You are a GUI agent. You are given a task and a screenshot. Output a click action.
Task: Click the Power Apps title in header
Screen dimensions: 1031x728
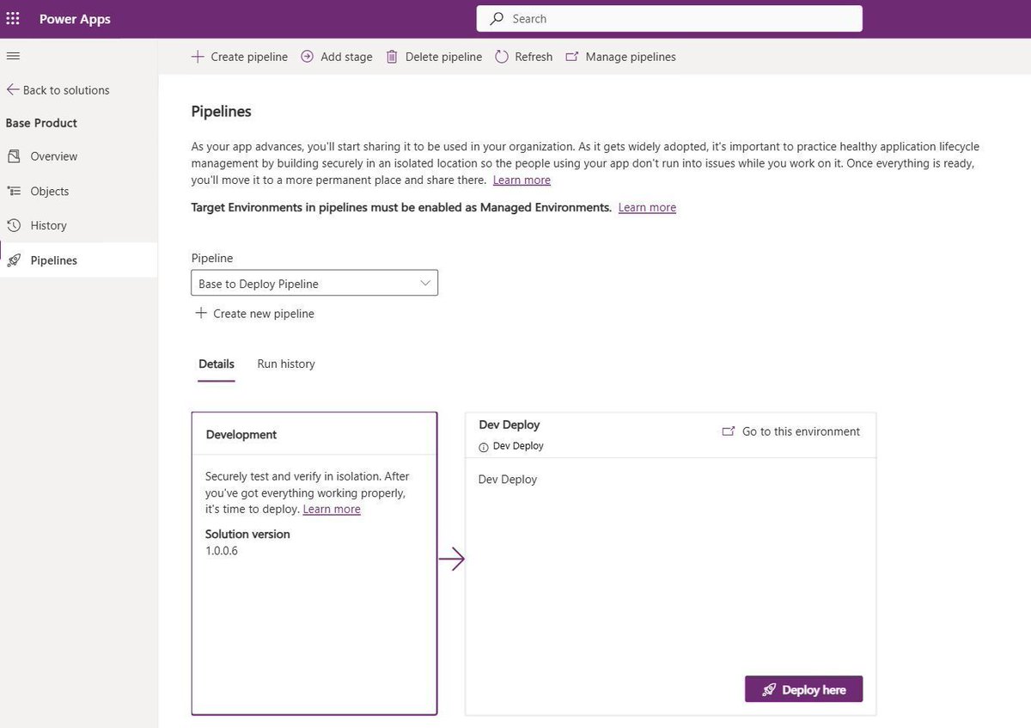point(75,19)
